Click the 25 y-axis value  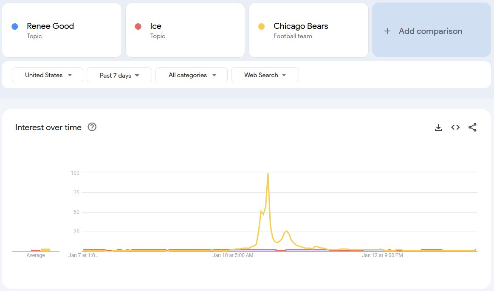pyautogui.click(x=76, y=232)
